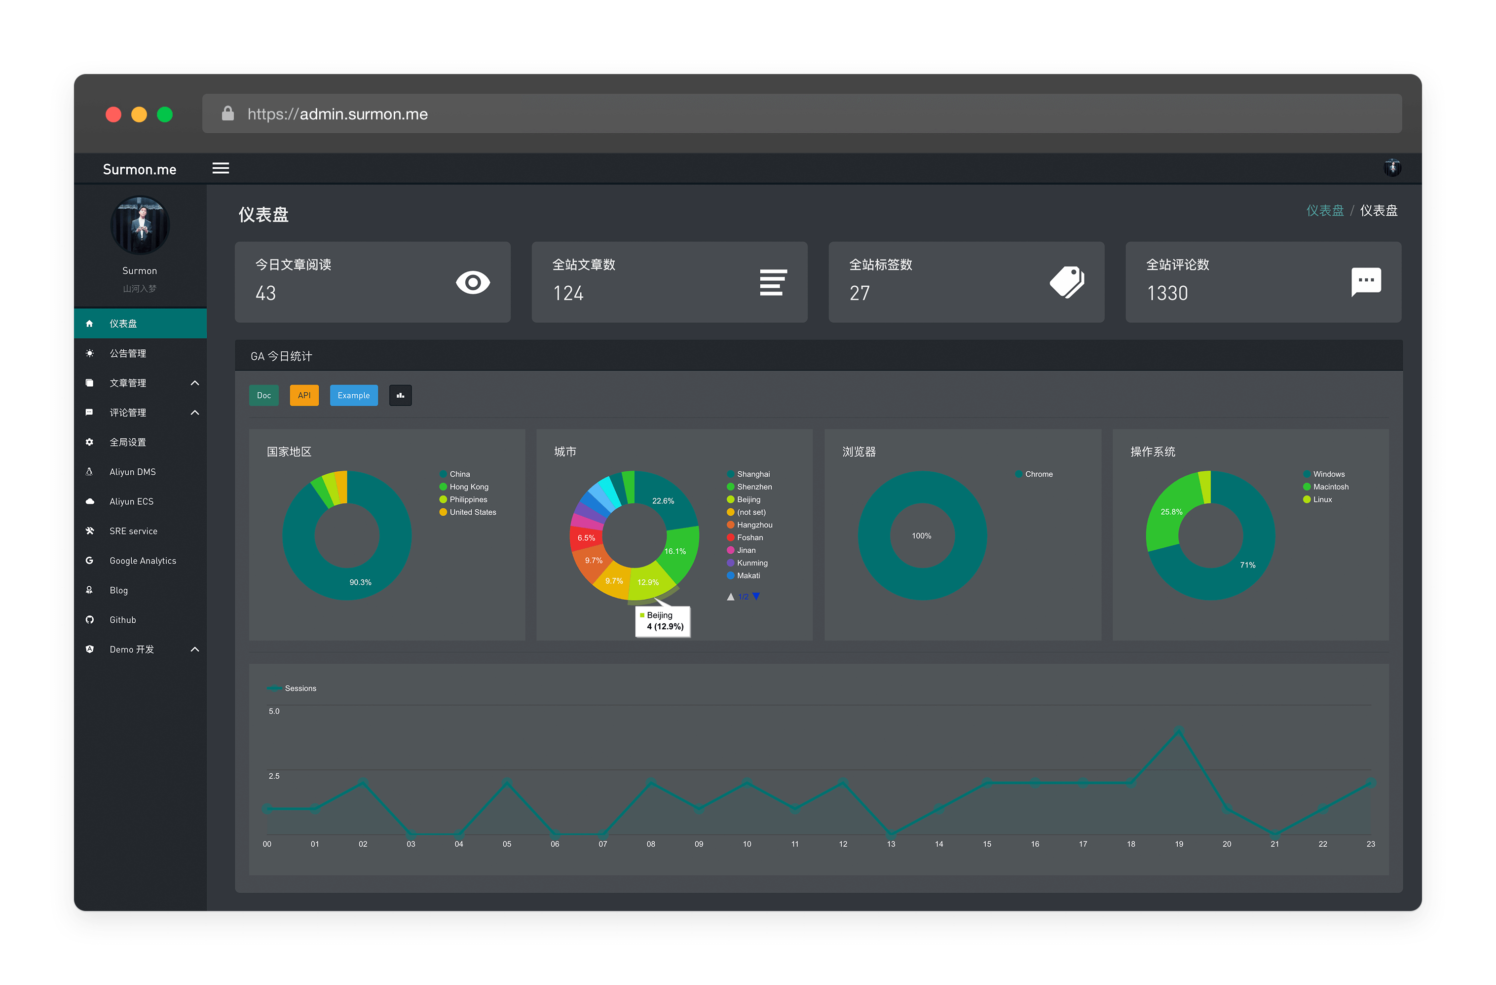Click the article list icon on articles card
The image size is (1496, 985).
(773, 282)
